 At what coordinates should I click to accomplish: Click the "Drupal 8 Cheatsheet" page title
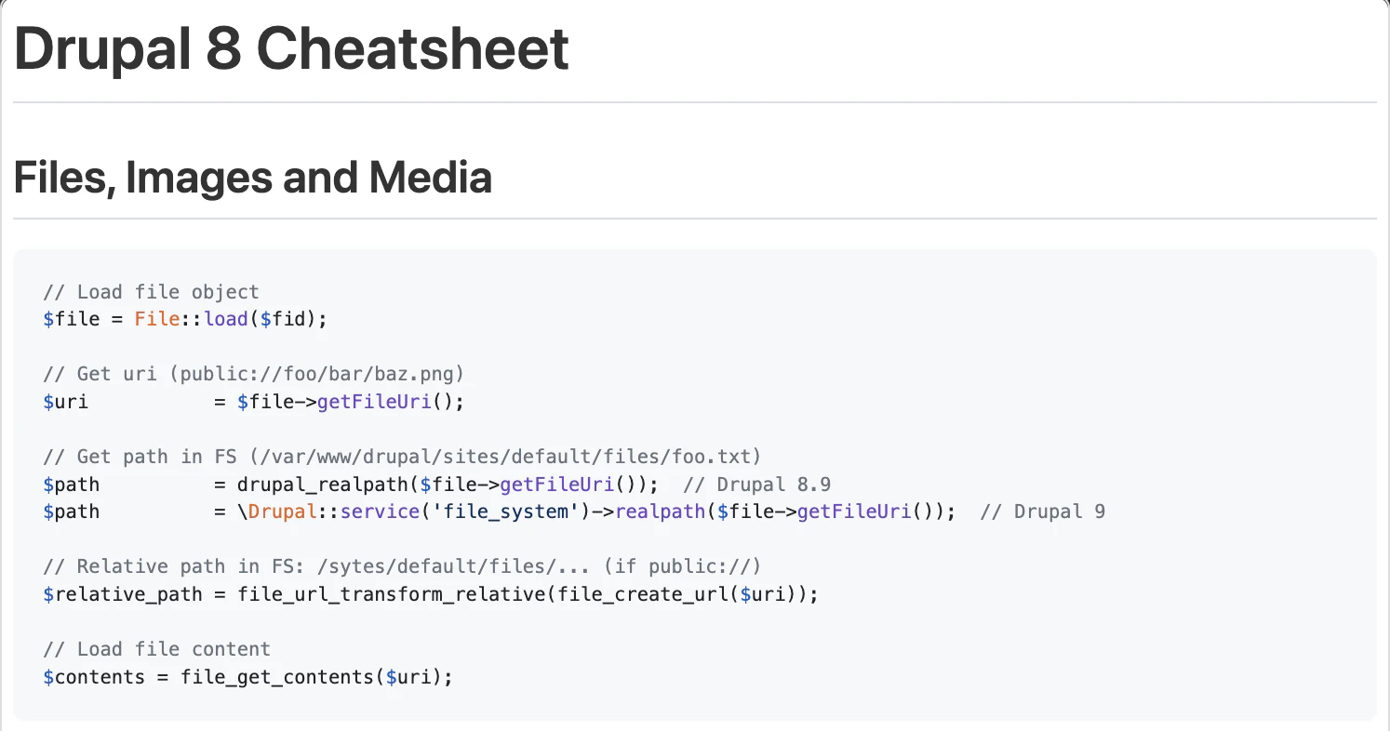pos(291,48)
